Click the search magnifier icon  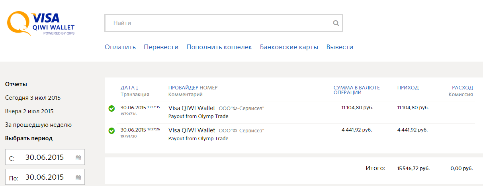(x=336, y=23)
